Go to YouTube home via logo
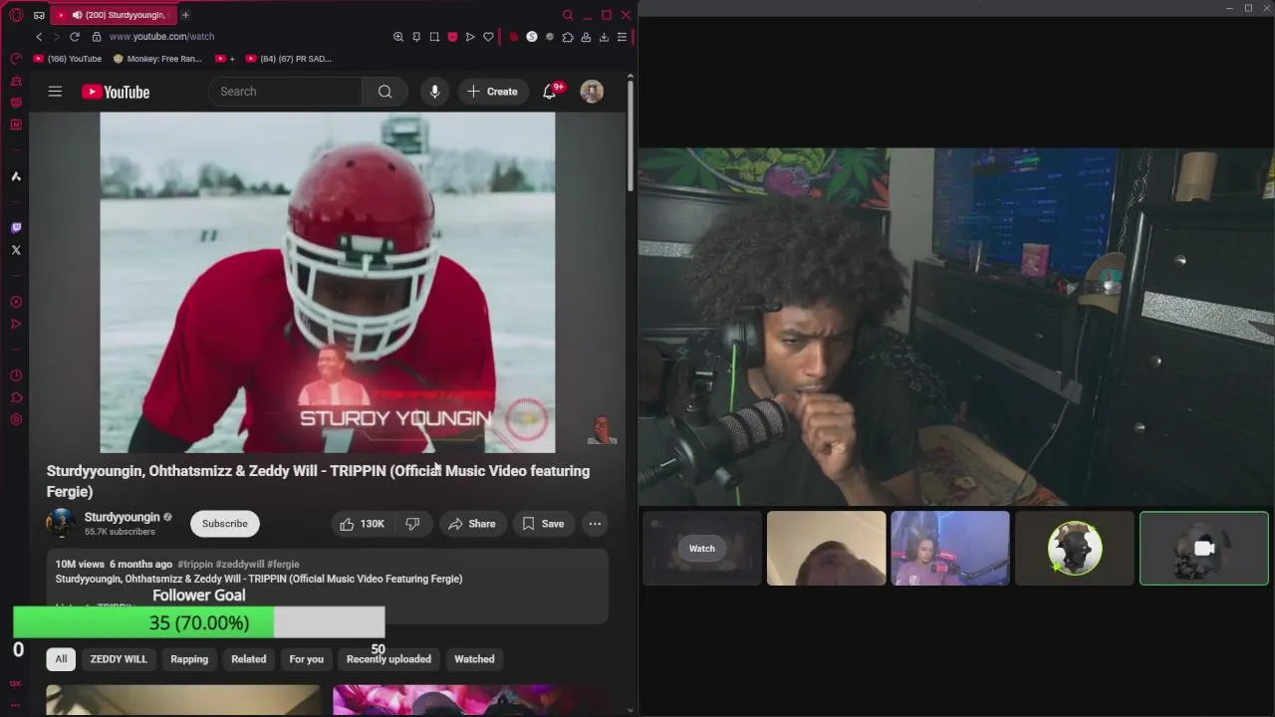Viewport: 1275px width, 717px height. click(116, 92)
